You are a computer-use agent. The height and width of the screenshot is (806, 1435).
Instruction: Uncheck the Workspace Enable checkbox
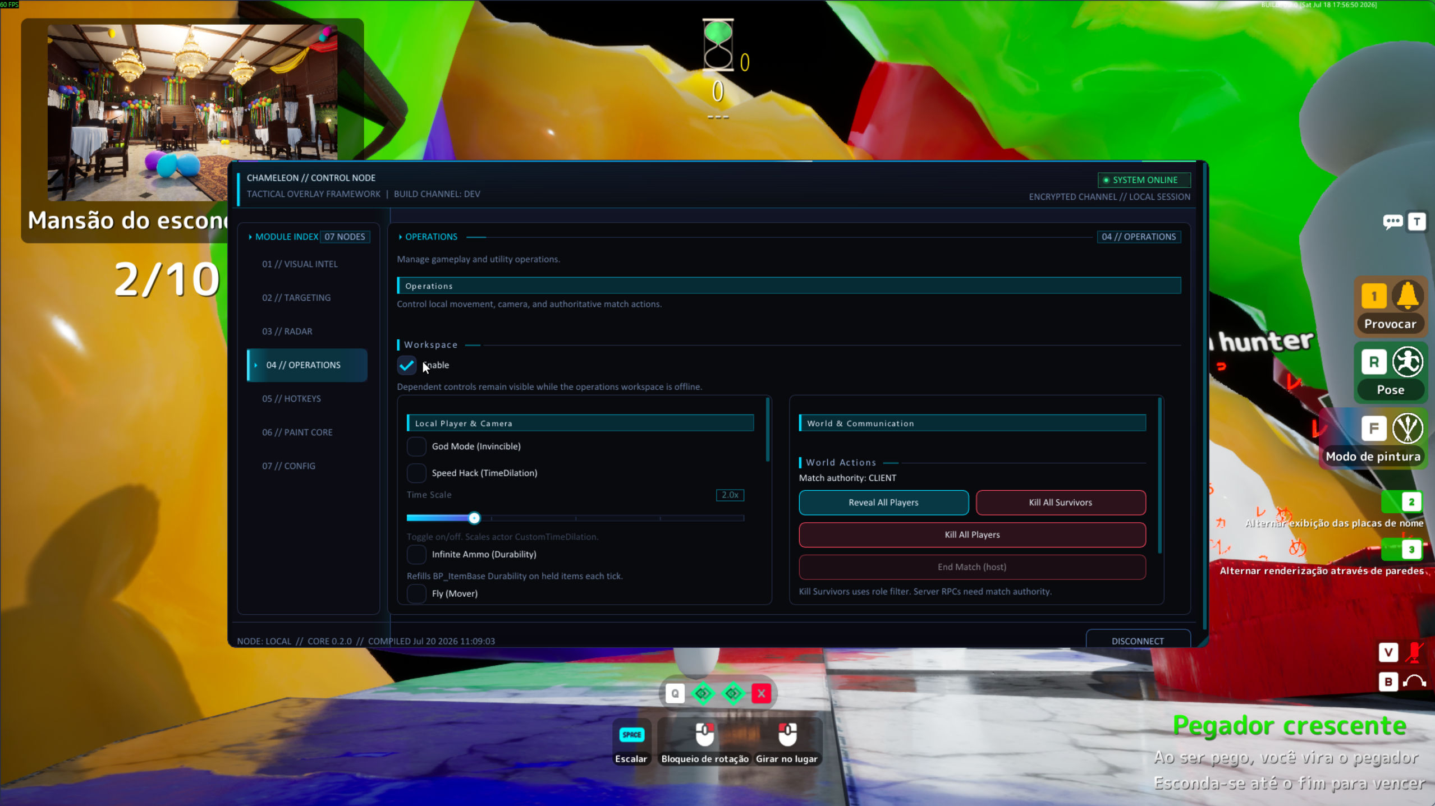(407, 365)
